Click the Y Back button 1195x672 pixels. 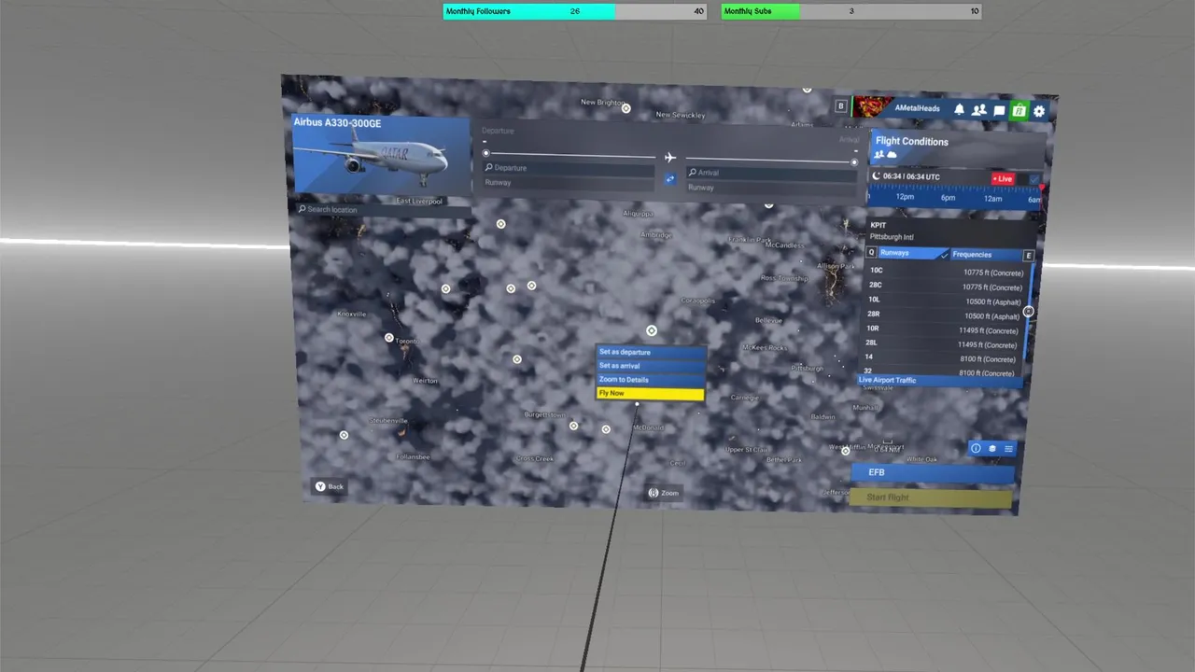pos(330,486)
